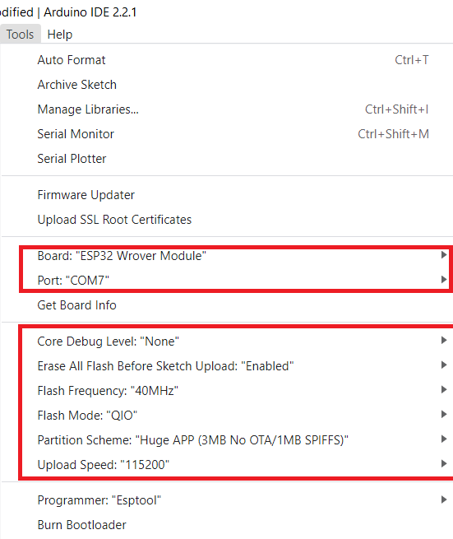Select Upload SSL Root Certificates
Image resolution: width=453 pixels, height=539 pixels.
pyautogui.click(x=227, y=220)
